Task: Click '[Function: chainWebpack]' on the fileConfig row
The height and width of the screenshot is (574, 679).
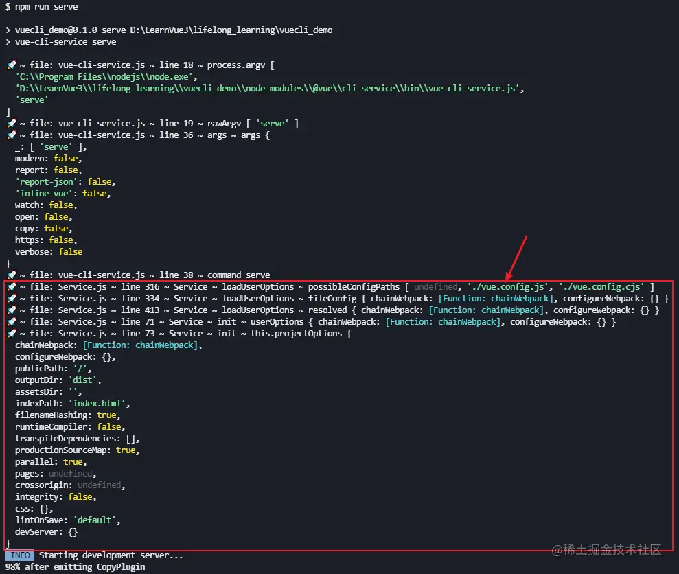Action: tap(496, 299)
